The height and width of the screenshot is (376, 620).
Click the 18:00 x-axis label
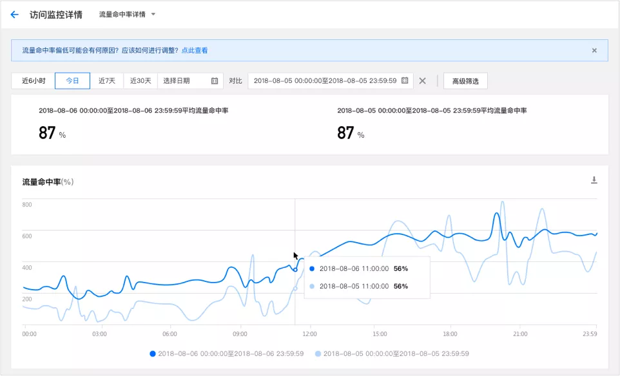450,334
